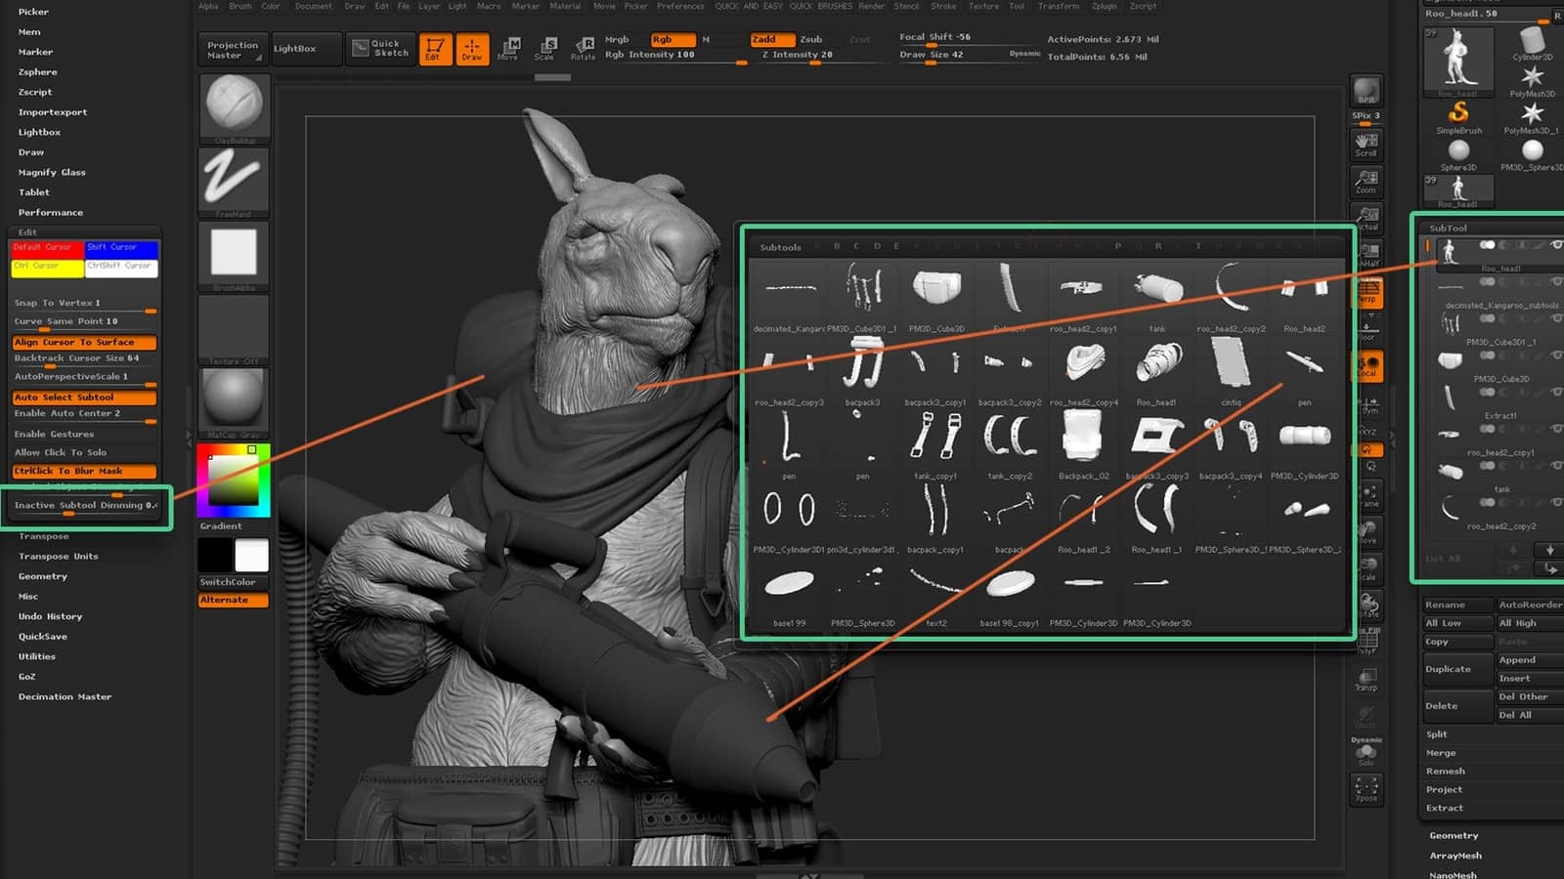Click the Remesh button in the SubTool panel
Viewport: 1564px width, 879px height.
pos(1445,771)
